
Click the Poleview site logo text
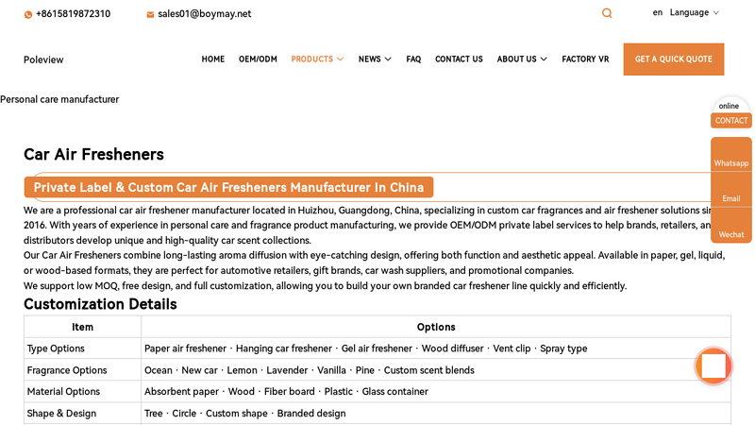pyautogui.click(x=43, y=59)
